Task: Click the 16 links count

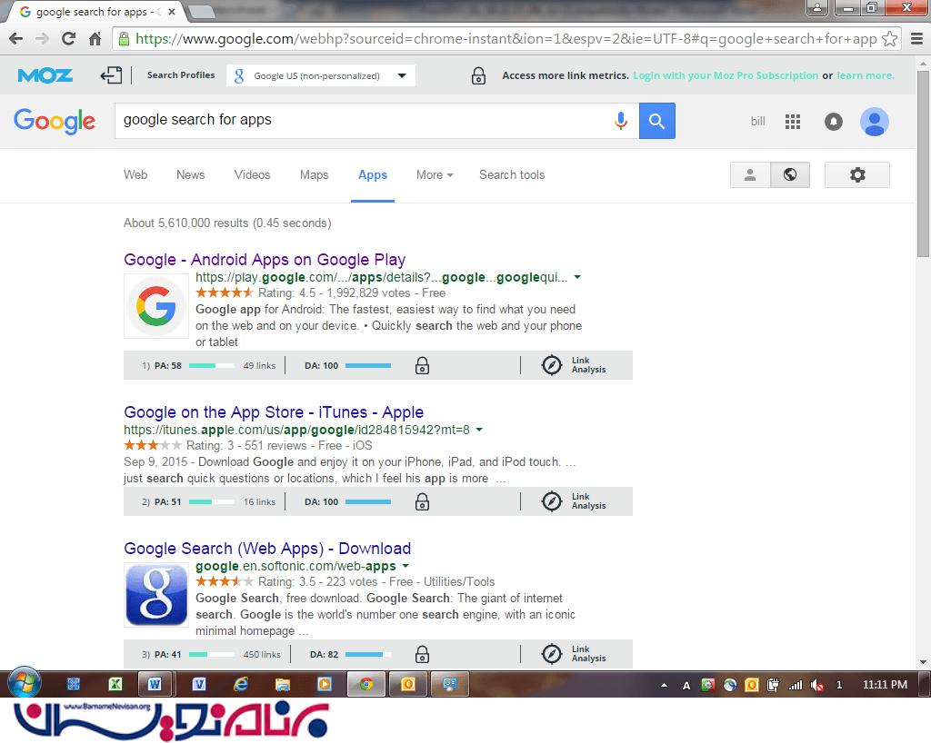Action: click(259, 502)
